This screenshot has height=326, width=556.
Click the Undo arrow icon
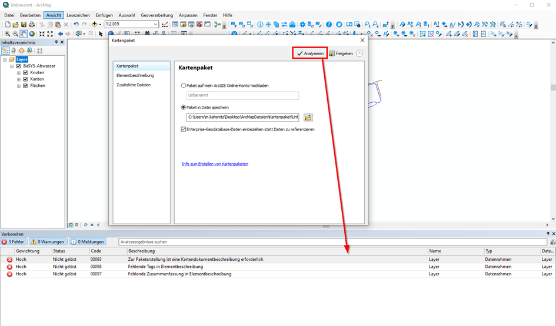tap(76, 25)
